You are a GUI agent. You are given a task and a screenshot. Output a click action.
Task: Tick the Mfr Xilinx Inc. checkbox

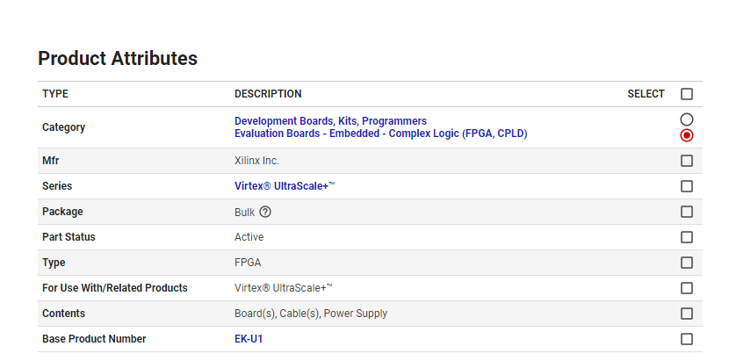coord(687,161)
